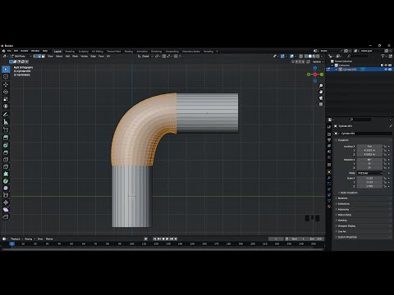This screenshot has height=295, width=394.
Task: Switch to wireframe viewport shading
Action: point(306,56)
